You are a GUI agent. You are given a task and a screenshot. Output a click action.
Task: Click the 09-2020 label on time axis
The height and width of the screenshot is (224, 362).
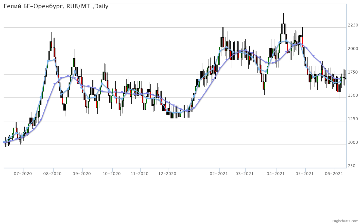pos(82,174)
